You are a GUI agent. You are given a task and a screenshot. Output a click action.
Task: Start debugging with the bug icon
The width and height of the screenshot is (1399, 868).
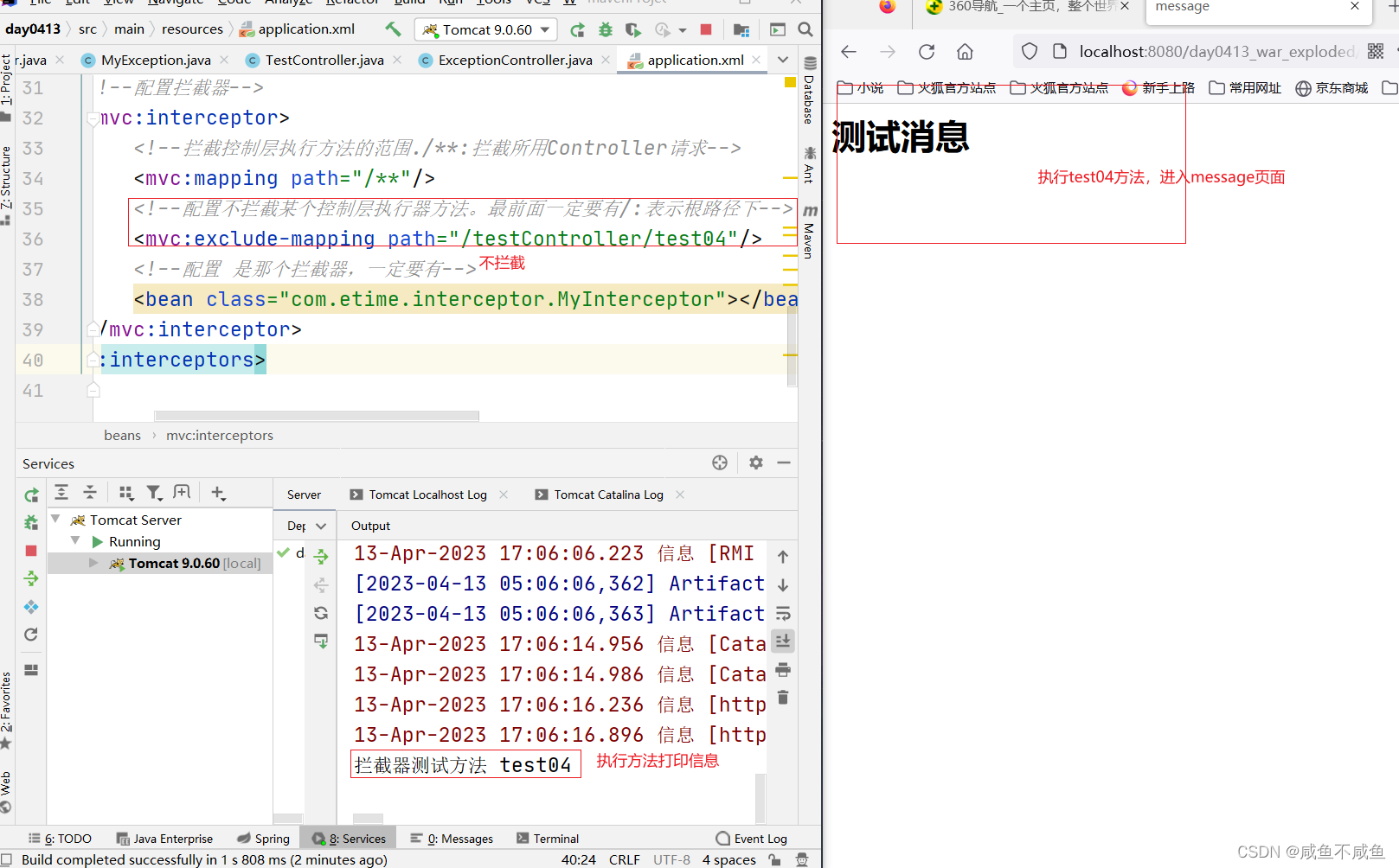coord(606,30)
